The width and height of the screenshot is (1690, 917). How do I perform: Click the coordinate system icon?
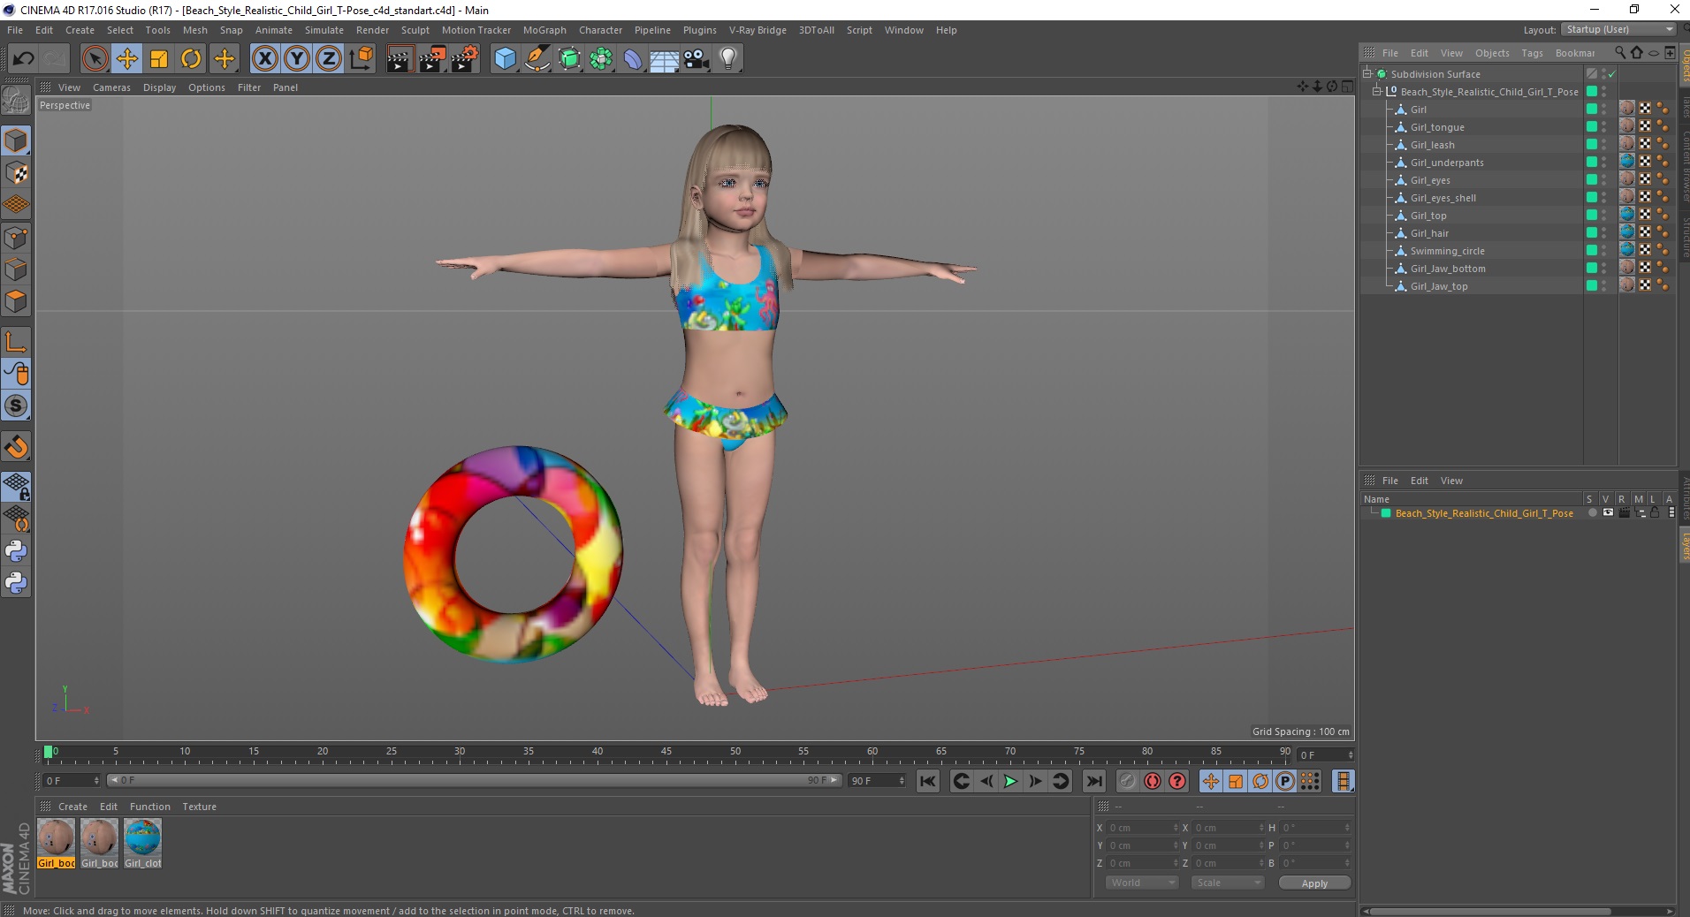tap(361, 59)
